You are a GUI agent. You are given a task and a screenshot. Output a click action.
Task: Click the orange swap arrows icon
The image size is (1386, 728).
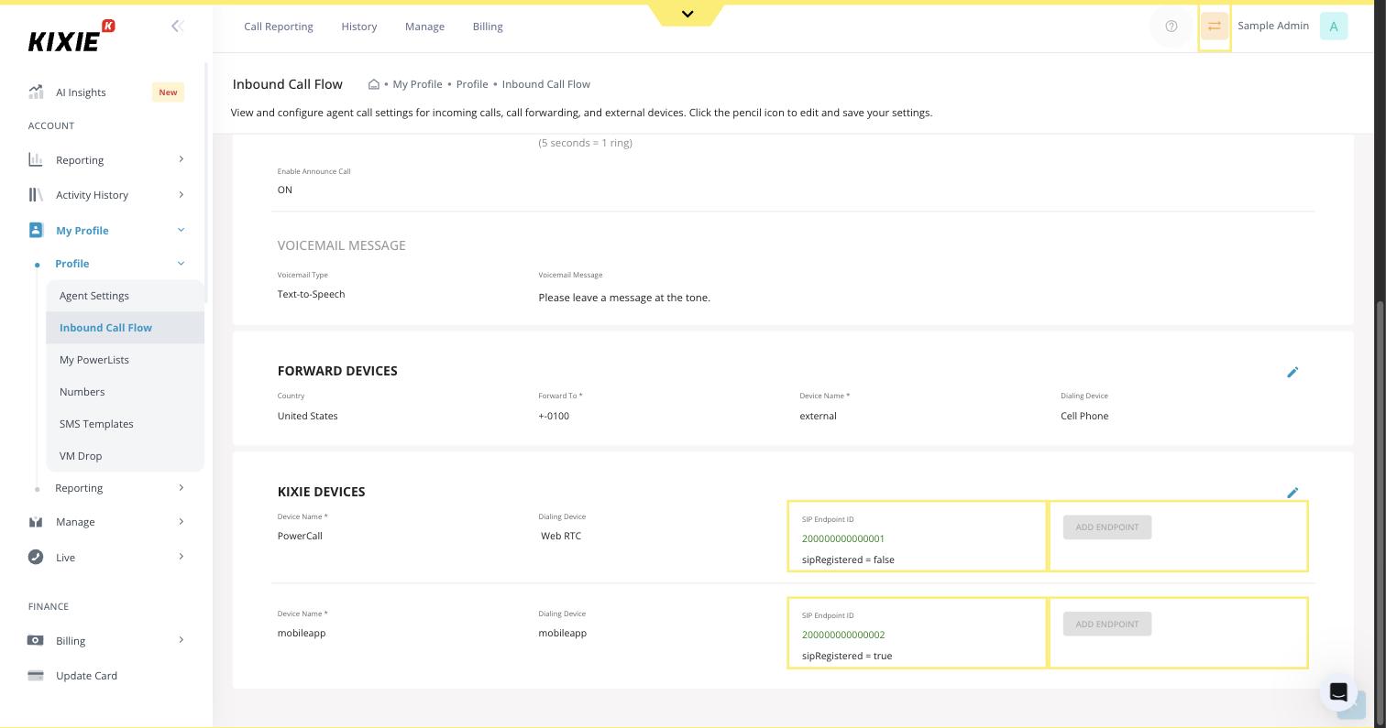tap(1214, 27)
